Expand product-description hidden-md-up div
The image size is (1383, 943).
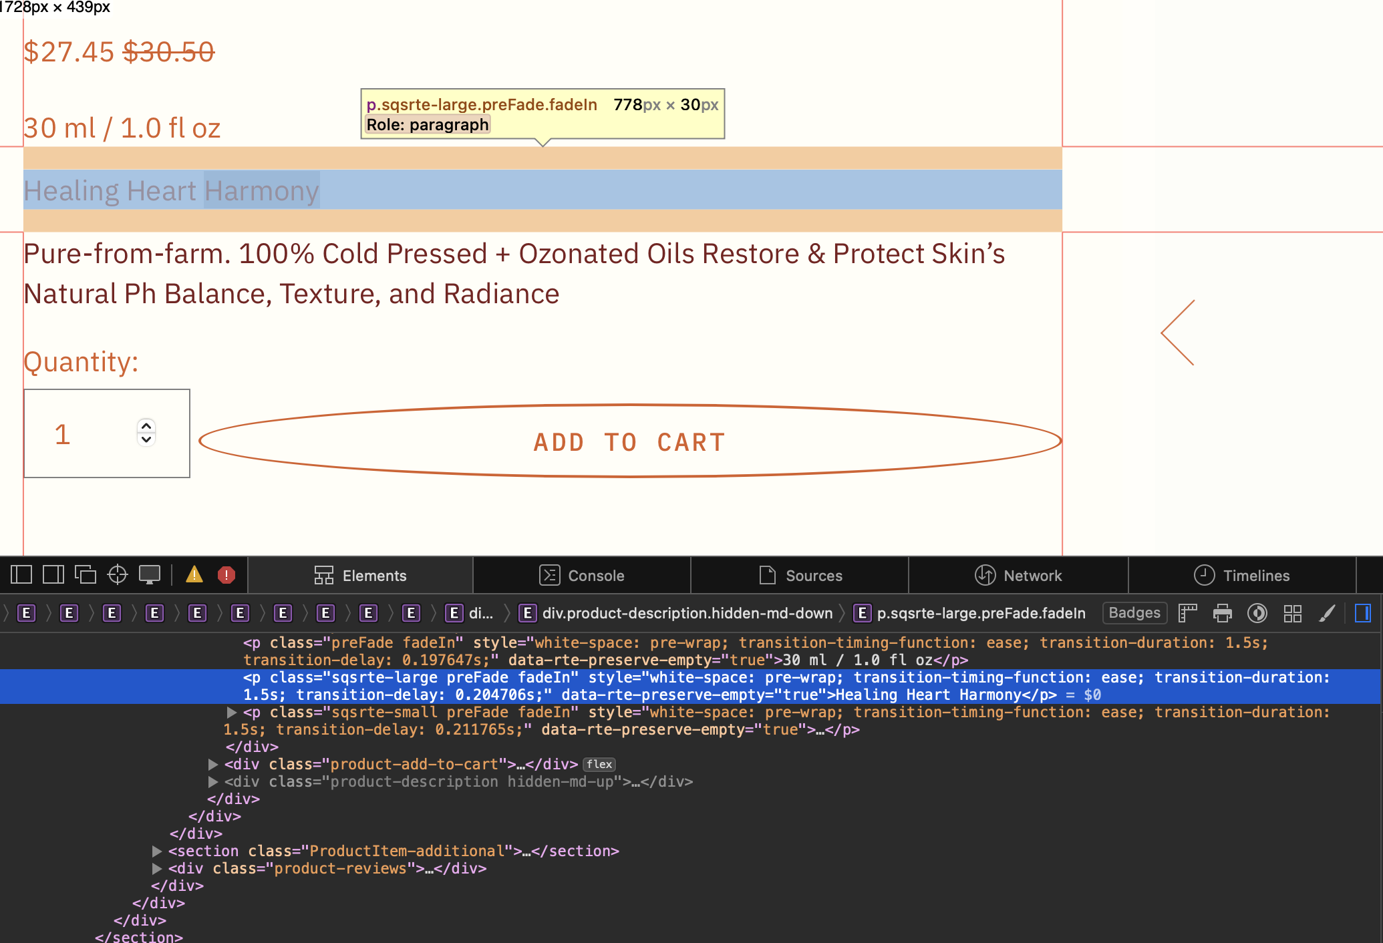pos(213,782)
